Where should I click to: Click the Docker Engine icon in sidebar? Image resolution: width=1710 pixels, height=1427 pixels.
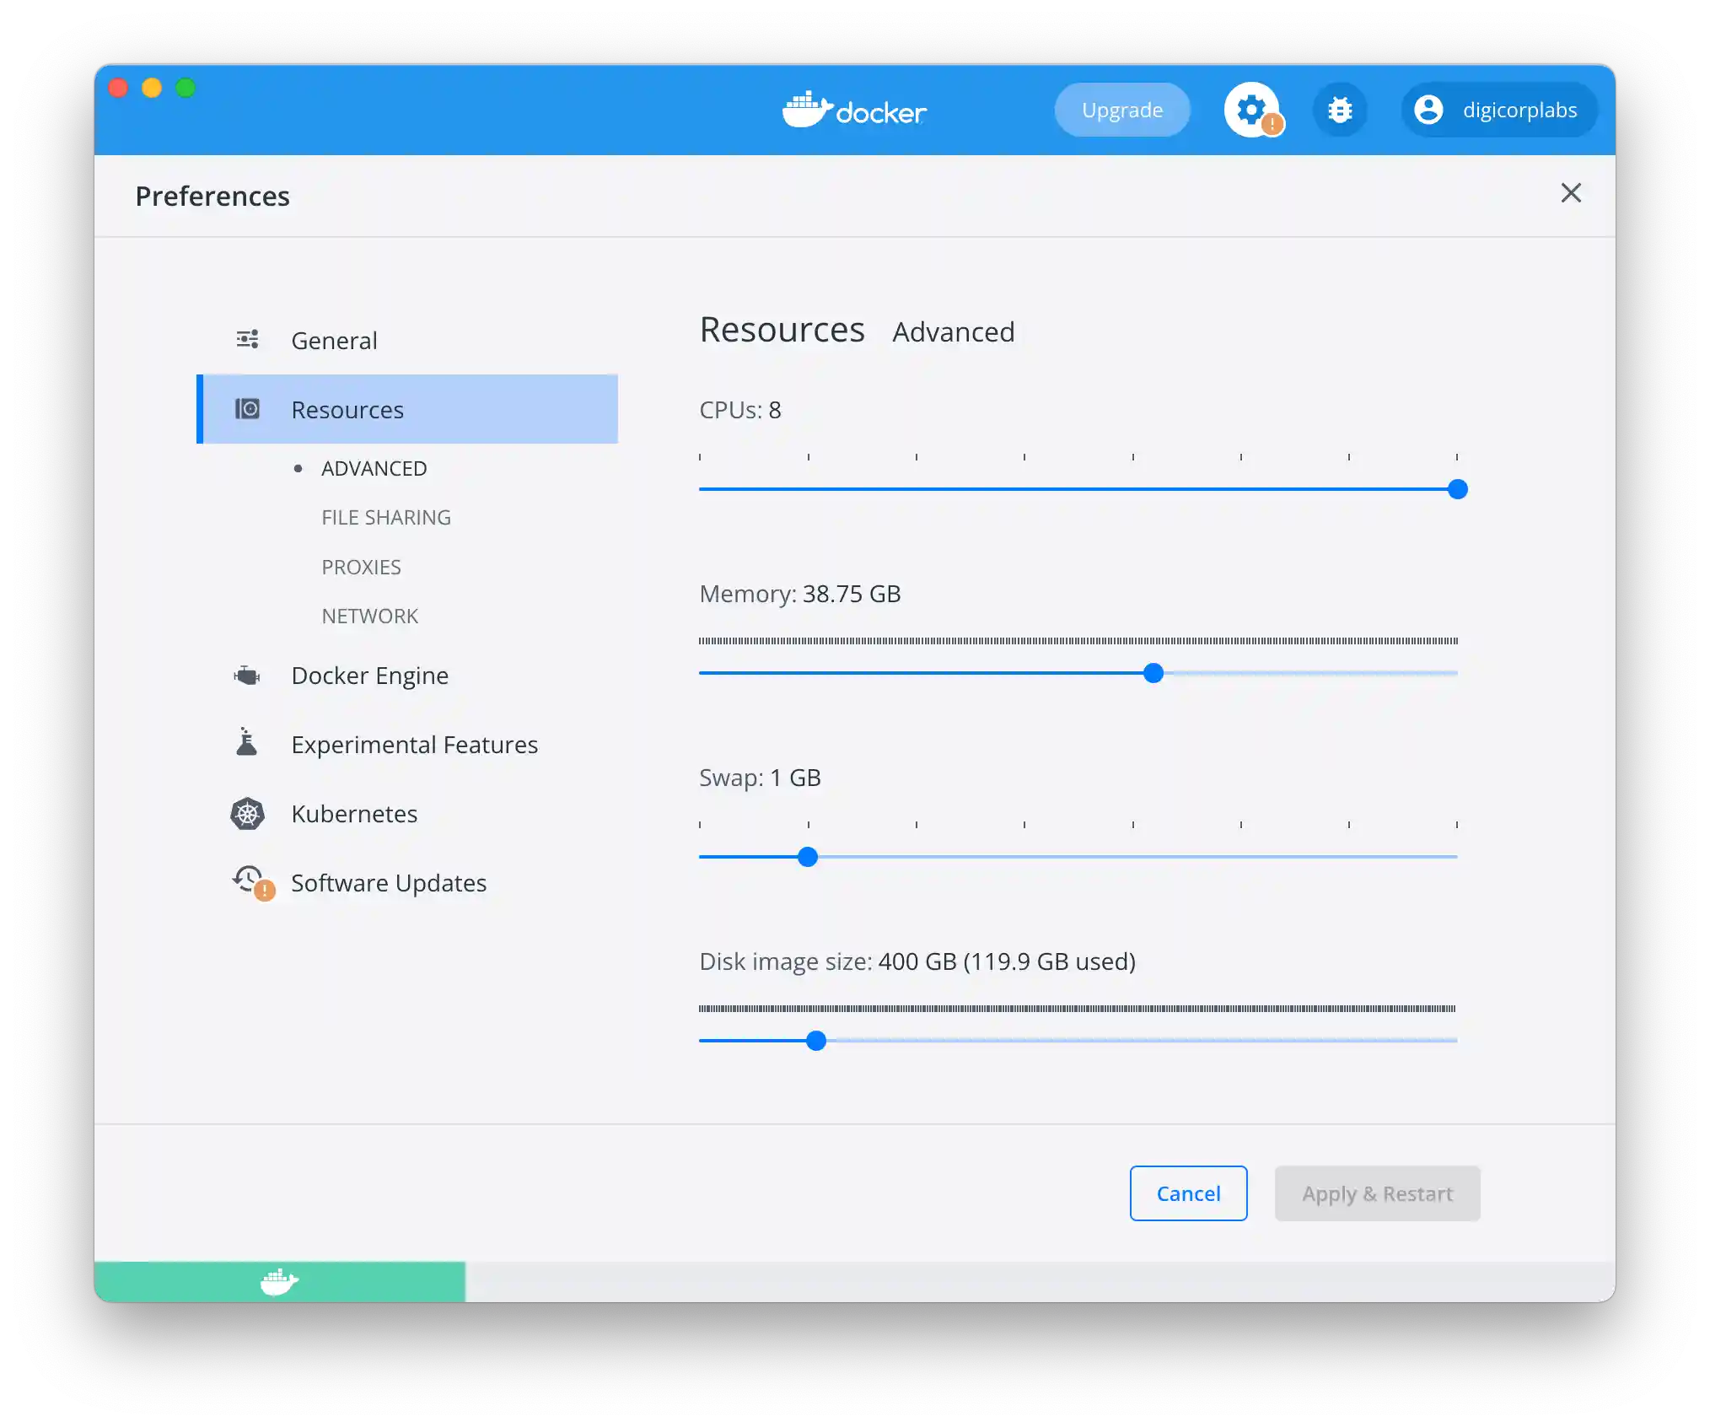[247, 676]
